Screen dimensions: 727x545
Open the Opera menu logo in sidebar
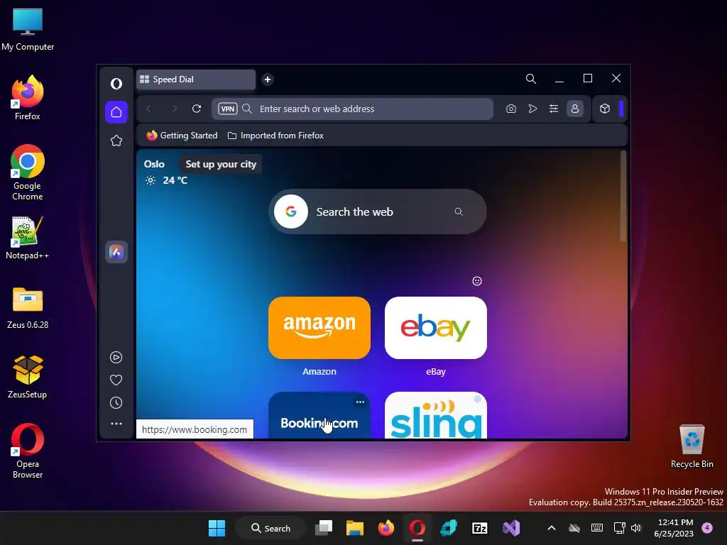(116, 84)
